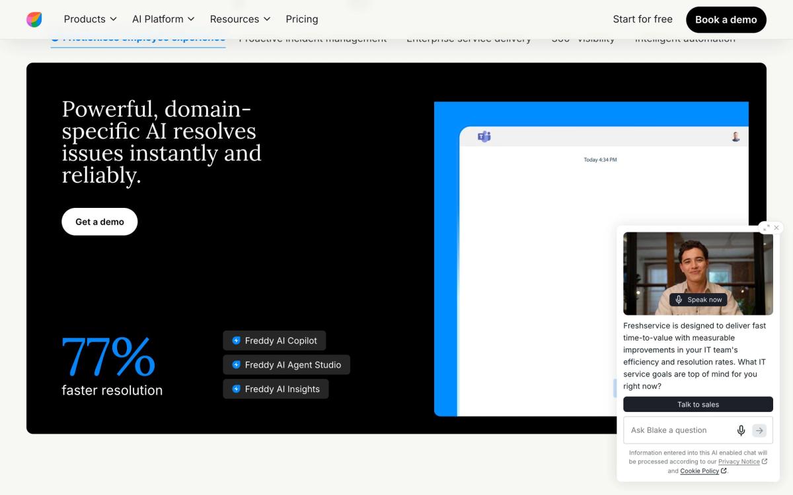Close the Blake chat widget
The width and height of the screenshot is (793, 495).
tap(776, 228)
